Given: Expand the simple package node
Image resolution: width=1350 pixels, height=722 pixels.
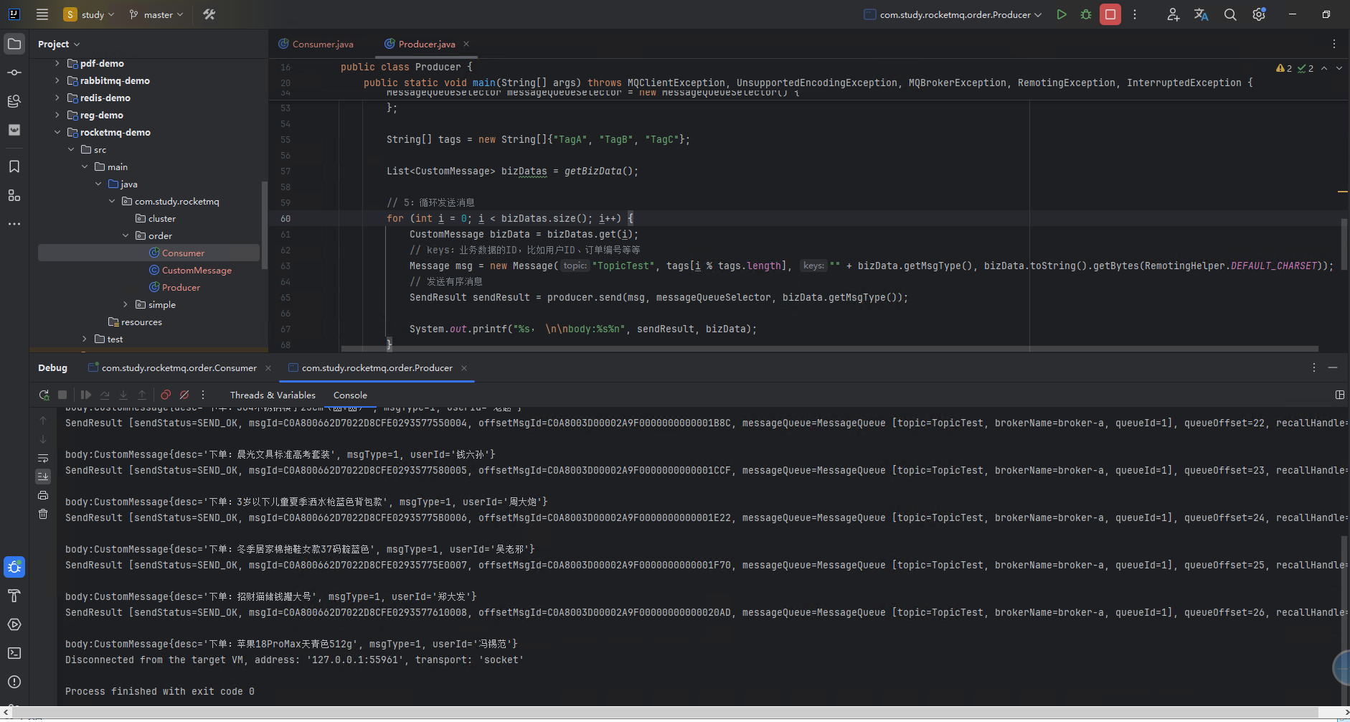Looking at the screenshot, I should [x=126, y=304].
